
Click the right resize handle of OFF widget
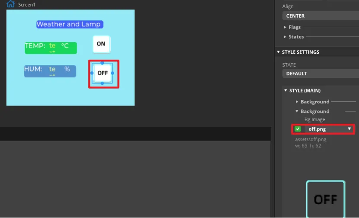coord(112,73)
